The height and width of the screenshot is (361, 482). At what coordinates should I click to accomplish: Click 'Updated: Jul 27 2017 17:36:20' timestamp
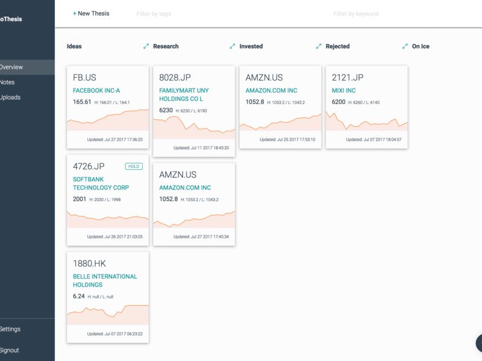114,140
